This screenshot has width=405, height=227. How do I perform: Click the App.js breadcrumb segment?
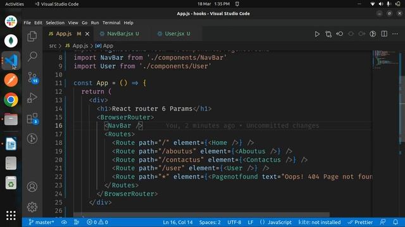click(77, 46)
